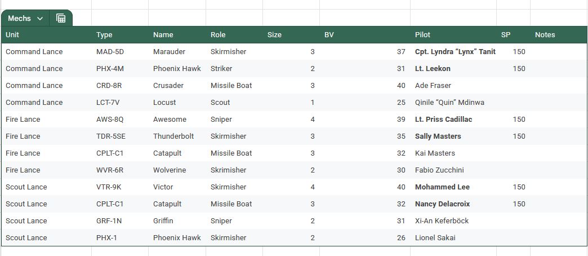Image resolution: width=588 pixels, height=256 pixels.
Task: Select the VTR-9K type cell
Action: click(109, 187)
